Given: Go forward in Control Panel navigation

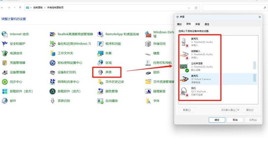Looking at the screenshot, I should [9, 8].
